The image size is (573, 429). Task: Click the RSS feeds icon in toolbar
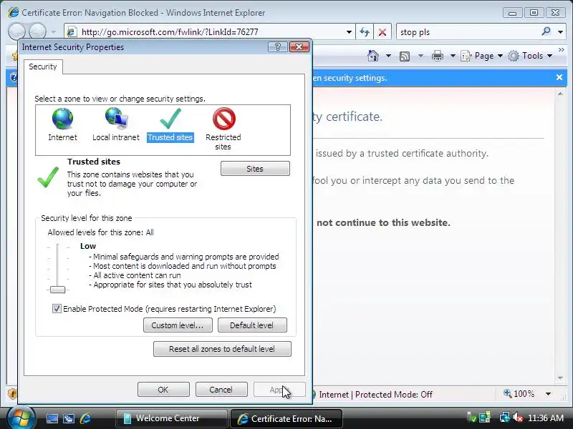click(x=405, y=56)
